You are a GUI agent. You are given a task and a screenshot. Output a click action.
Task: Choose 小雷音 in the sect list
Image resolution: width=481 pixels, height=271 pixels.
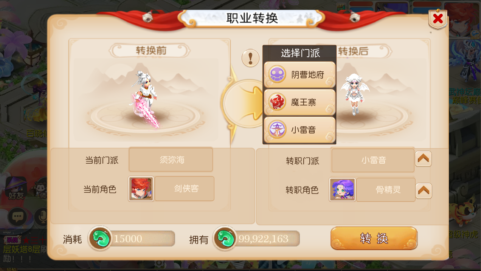[x=299, y=130]
